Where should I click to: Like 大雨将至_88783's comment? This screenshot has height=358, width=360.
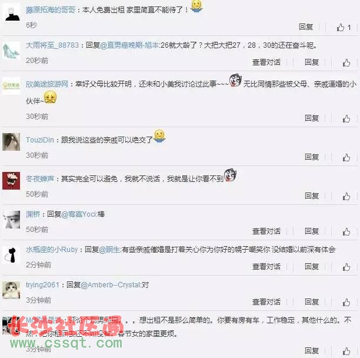tap(346, 62)
